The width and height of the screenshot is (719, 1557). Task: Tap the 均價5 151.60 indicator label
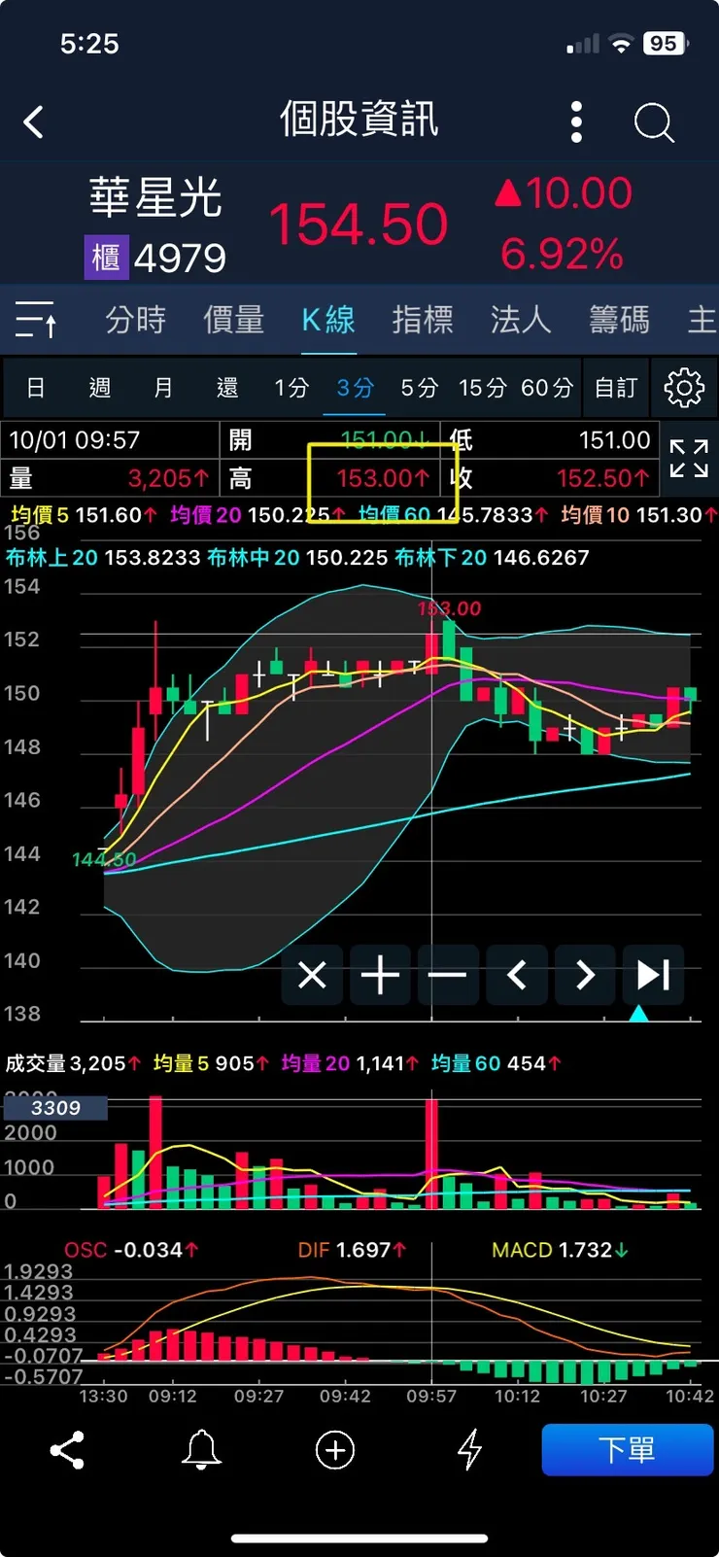pyautogui.click(x=84, y=515)
